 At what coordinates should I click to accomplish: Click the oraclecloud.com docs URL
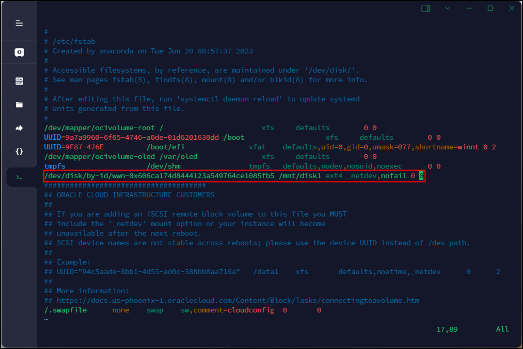point(238,301)
